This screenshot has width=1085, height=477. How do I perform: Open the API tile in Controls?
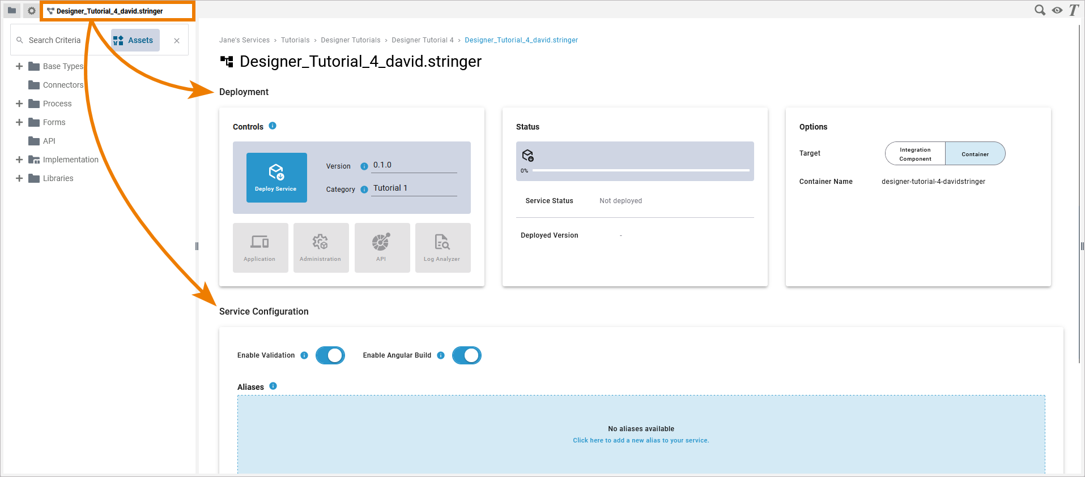382,248
